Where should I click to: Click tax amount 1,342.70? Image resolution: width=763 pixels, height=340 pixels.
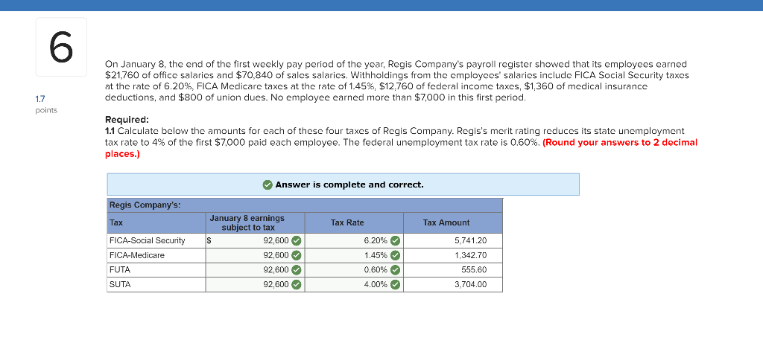[471, 255]
